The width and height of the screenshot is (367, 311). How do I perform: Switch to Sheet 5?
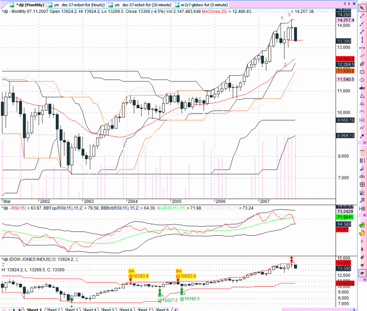coord(108,310)
